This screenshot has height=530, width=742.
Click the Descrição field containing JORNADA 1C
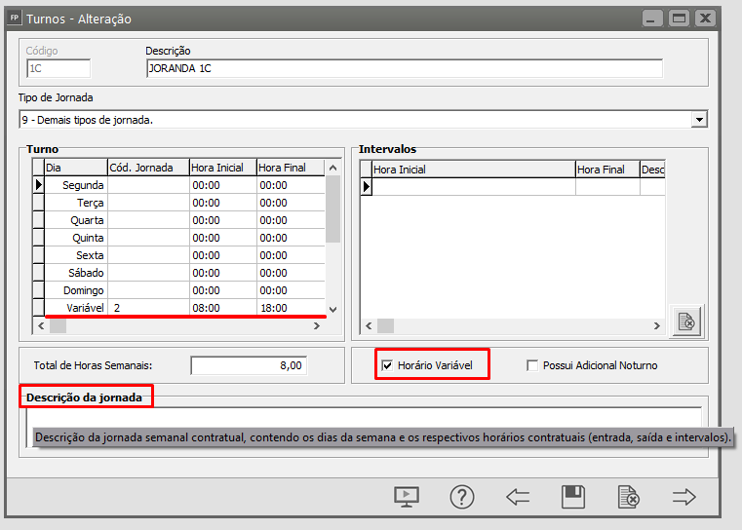point(403,68)
